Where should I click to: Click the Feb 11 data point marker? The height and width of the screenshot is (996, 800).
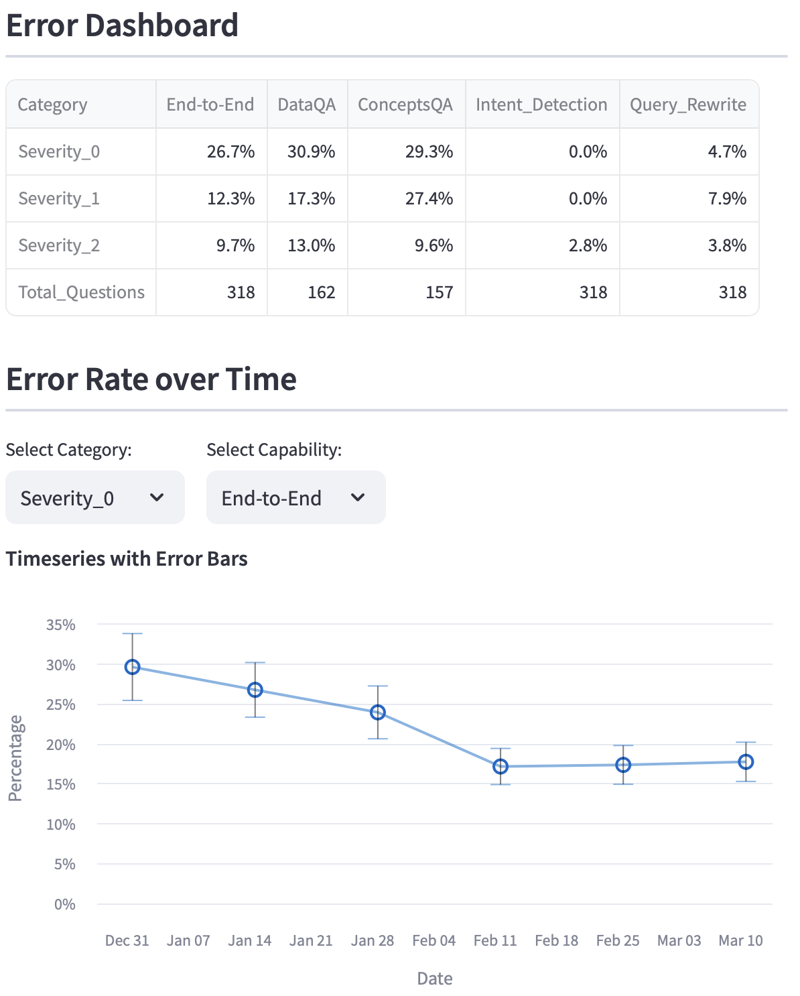(501, 766)
